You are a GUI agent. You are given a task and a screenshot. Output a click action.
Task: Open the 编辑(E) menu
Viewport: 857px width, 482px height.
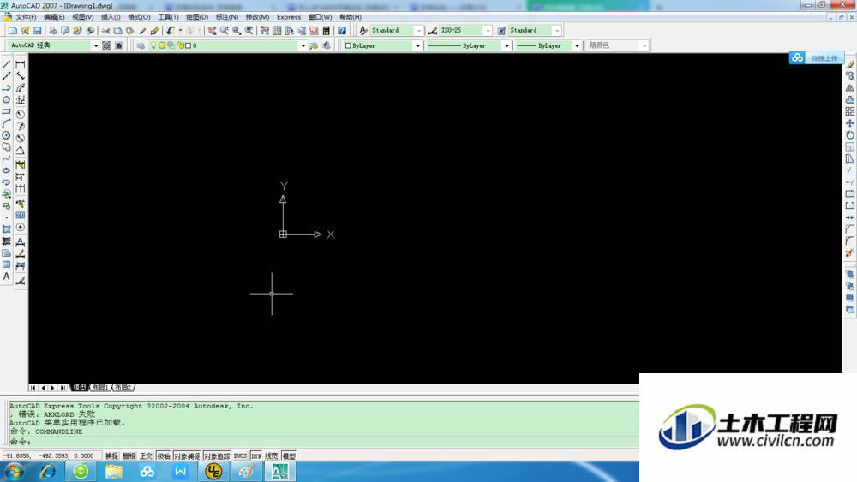coord(54,17)
